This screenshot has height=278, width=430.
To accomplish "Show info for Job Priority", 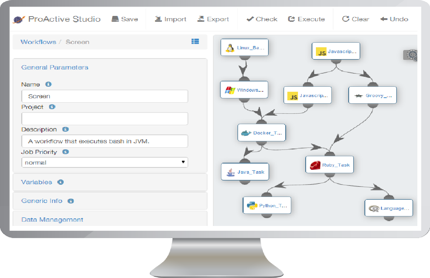I will tap(66, 152).
